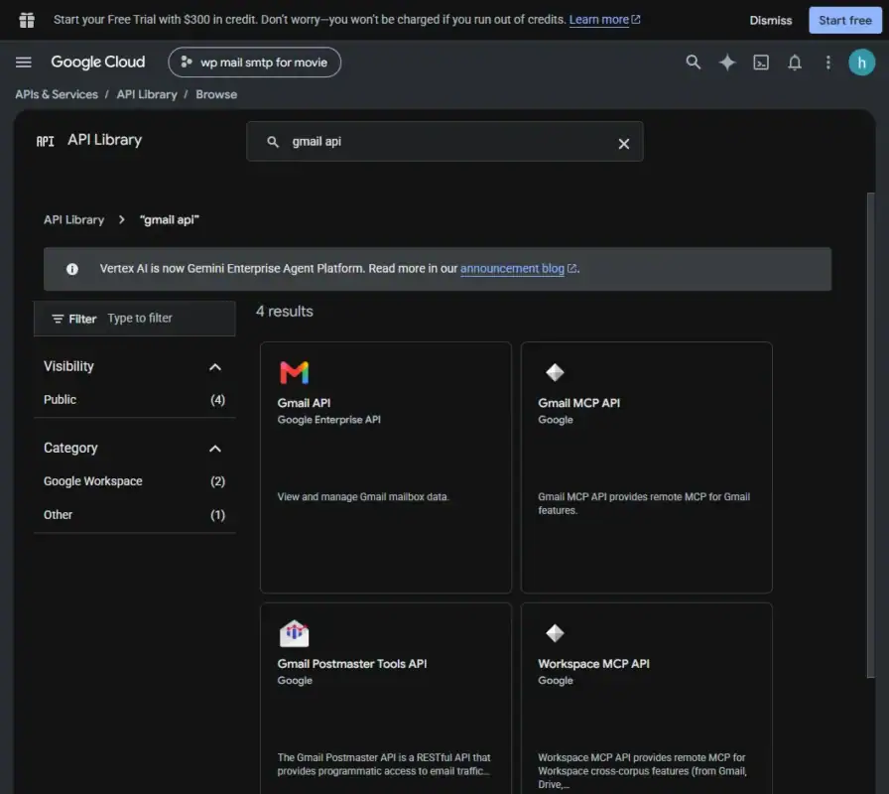Click the count (2) next to Google Workspace
This screenshot has height=794, width=889.
(217, 481)
